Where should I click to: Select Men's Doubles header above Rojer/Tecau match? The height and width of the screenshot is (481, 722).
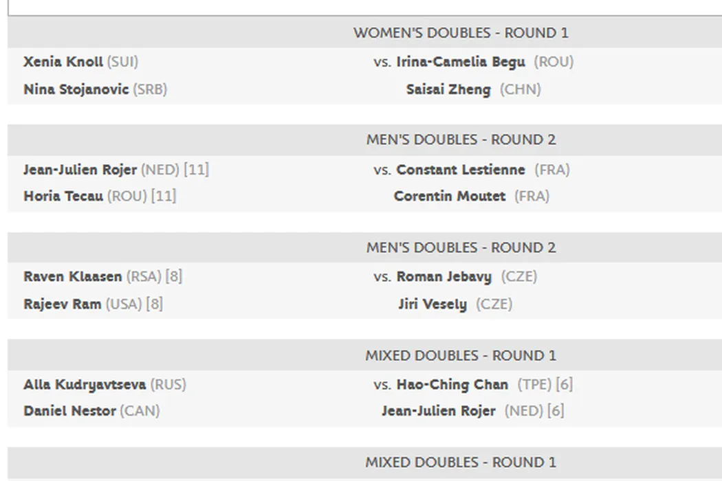click(x=461, y=140)
